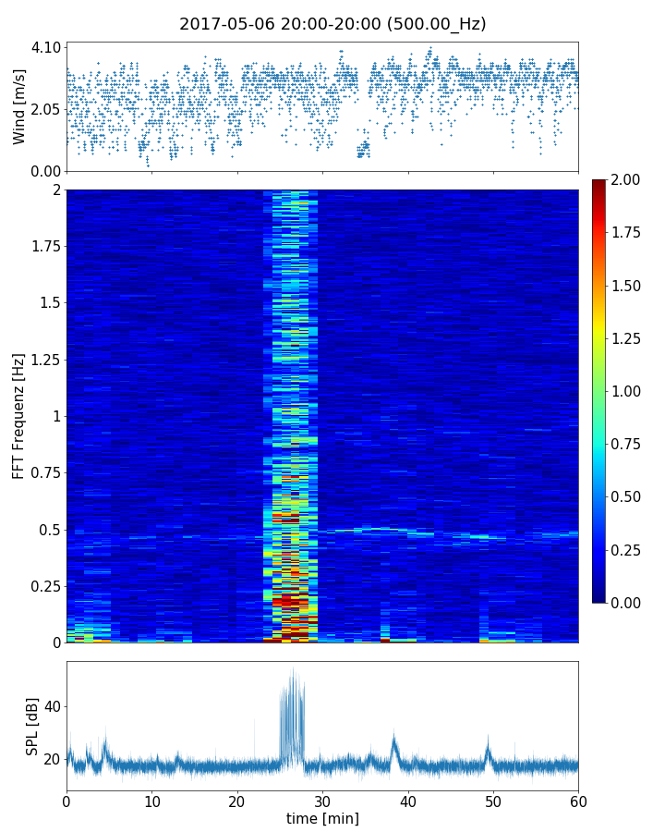Click the 10 minute tick on the time axis
This screenshot has height=832, width=665.
pos(151,801)
